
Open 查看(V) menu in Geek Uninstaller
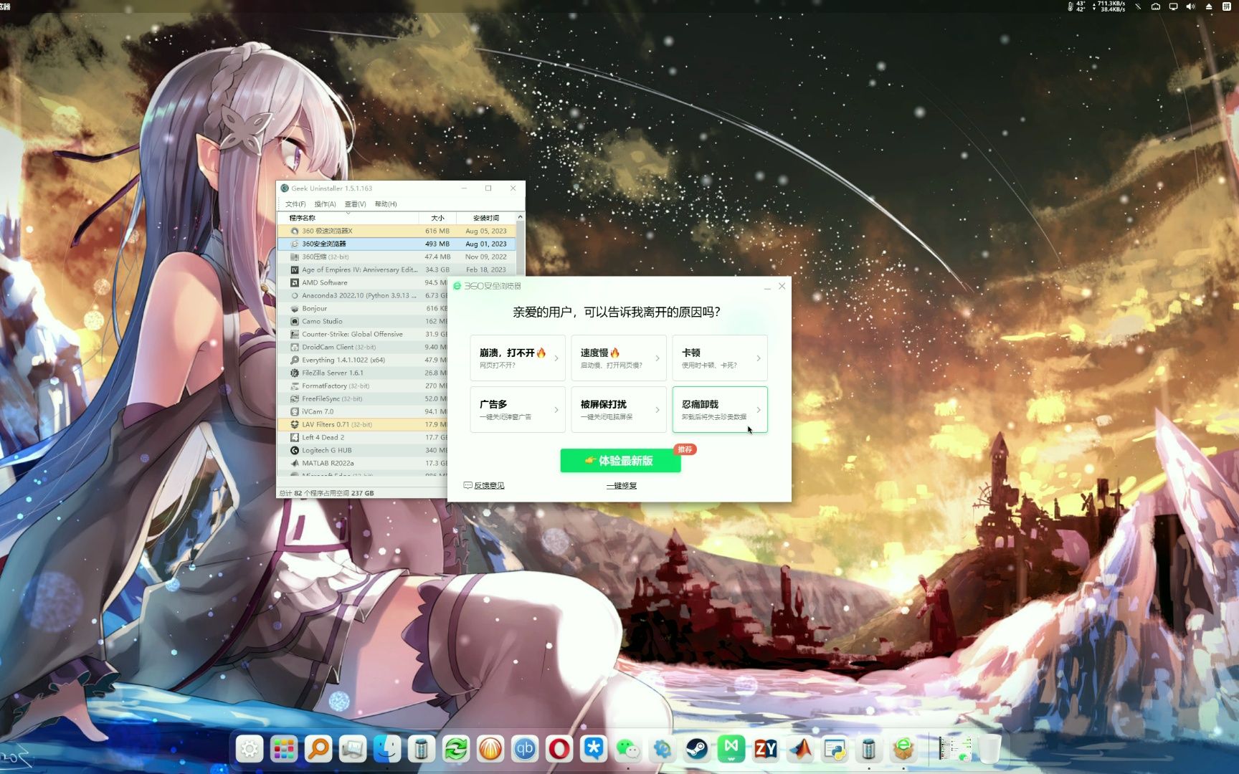click(355, 204)
